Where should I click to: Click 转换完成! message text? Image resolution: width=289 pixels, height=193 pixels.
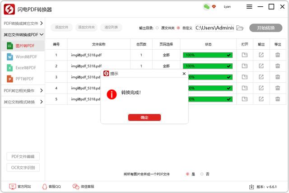(x=131, y=93)
